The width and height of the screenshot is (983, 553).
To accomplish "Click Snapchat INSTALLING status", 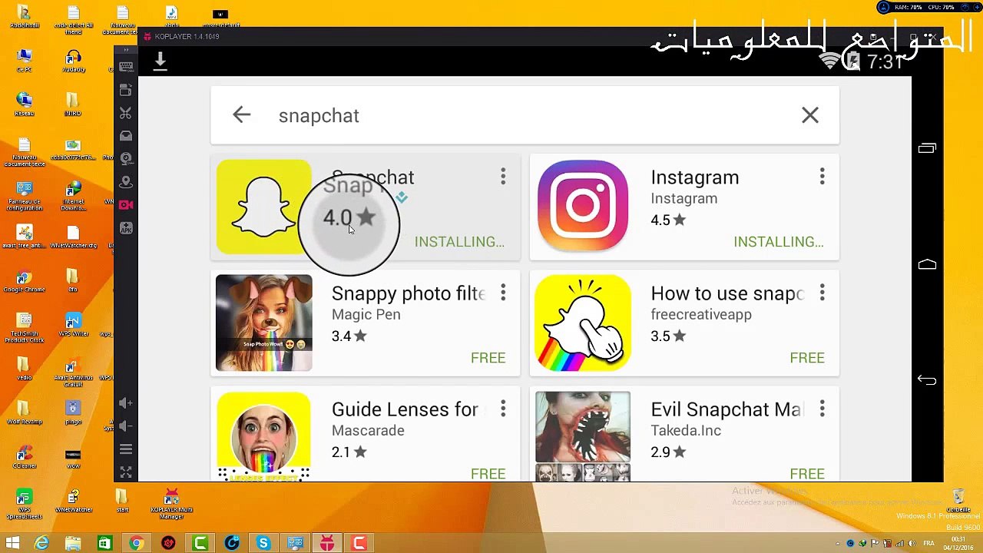I will coord(459,242).
